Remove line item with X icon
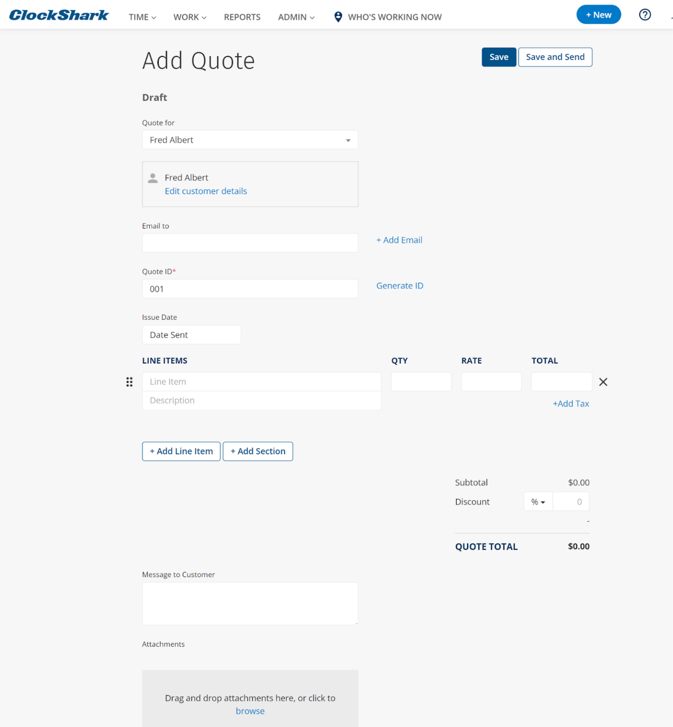673x727 pixels. [x=603, y=382]
